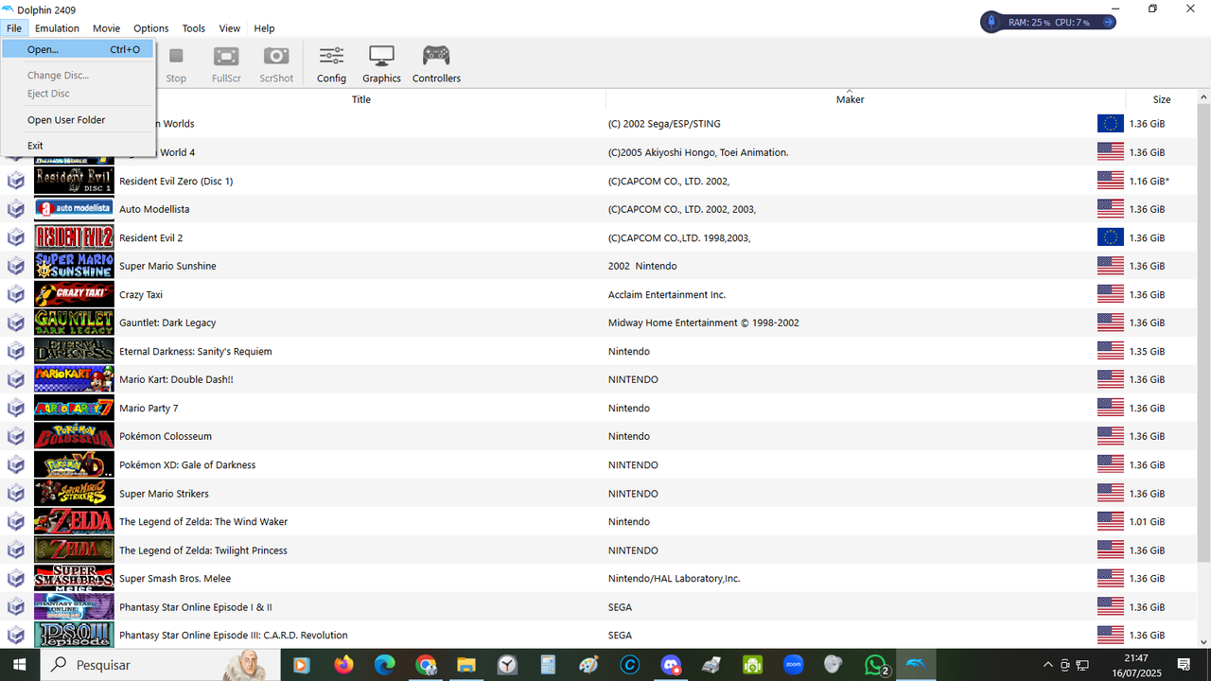Click Midway Home Entertainment maker cell
Screen dimensions: 1211x681
[704, 323]
